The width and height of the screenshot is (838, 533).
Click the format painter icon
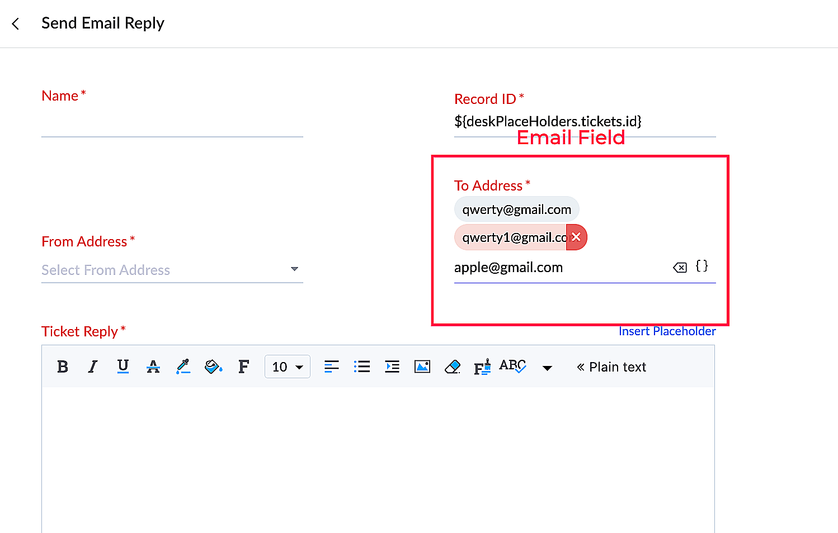(x=482, y=367)
